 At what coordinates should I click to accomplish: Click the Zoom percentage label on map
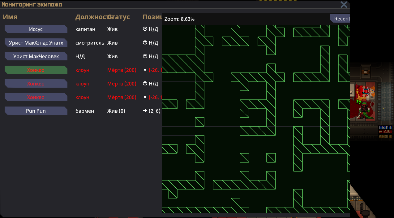[x=179, y=19]
